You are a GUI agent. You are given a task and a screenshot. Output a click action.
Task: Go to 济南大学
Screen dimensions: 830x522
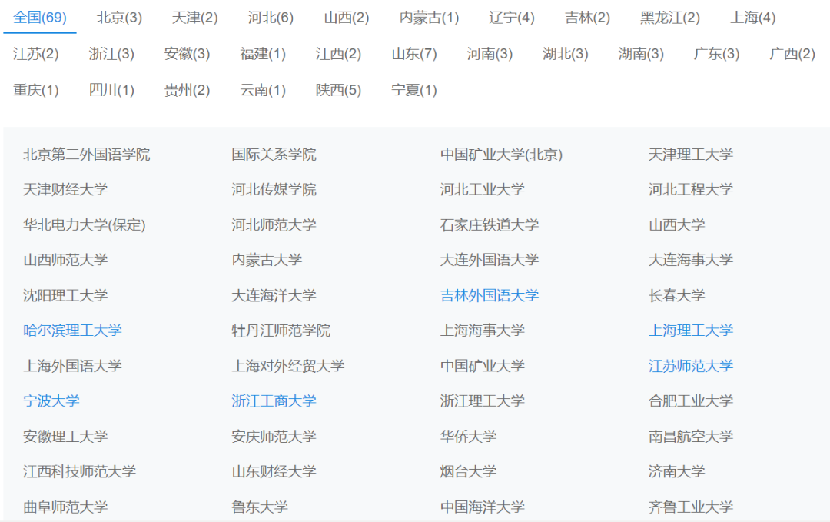pyautogui.click(x=677, y=471)
